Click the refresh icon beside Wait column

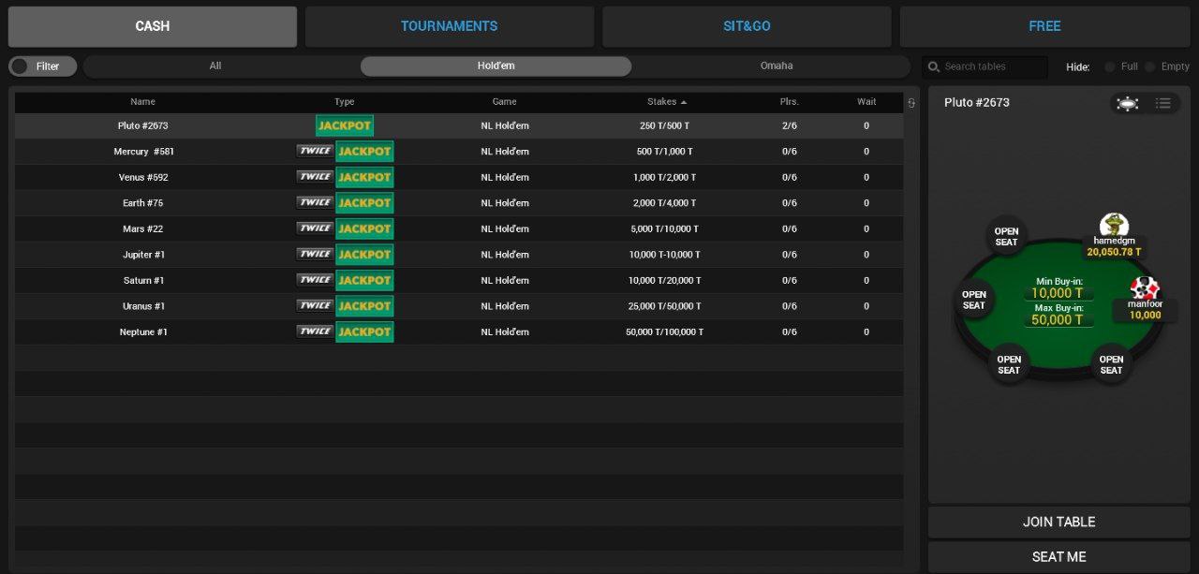coord(911,103)
